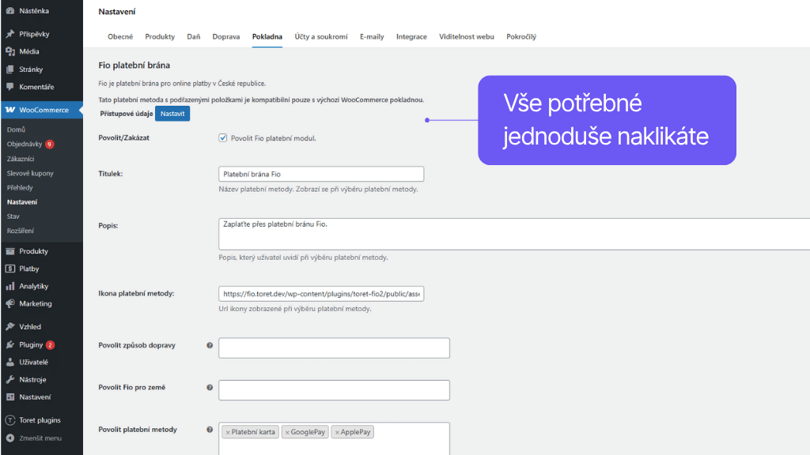810x455 pixels.
Task: Uncheck Povolit Fio platební modul checkbox
Action: [x=222, y=137]
